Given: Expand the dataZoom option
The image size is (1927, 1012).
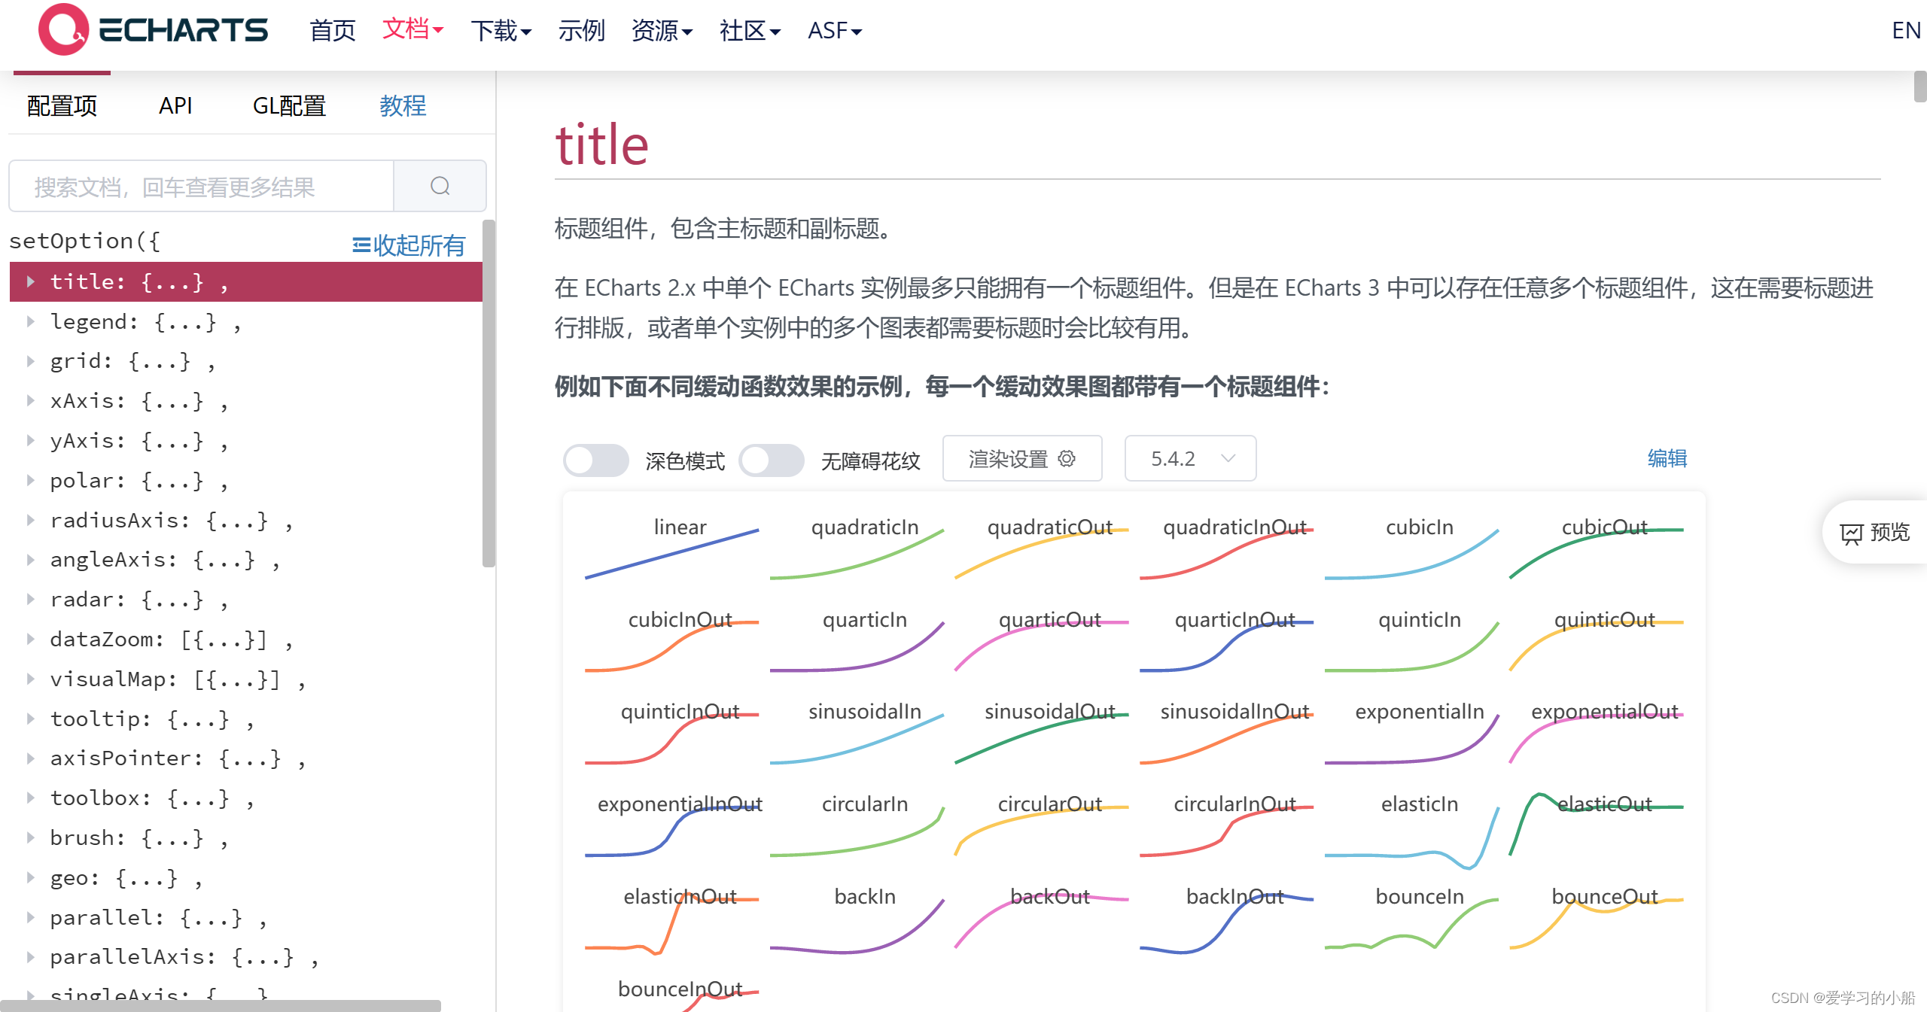Looking at the screenshot, I should [31, 639].
